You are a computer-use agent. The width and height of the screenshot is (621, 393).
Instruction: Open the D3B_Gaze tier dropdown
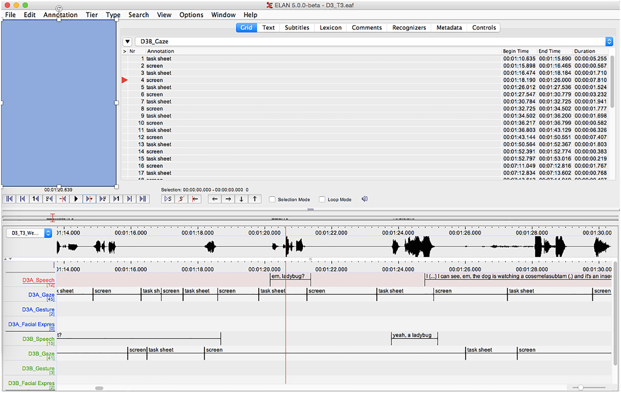609,41
